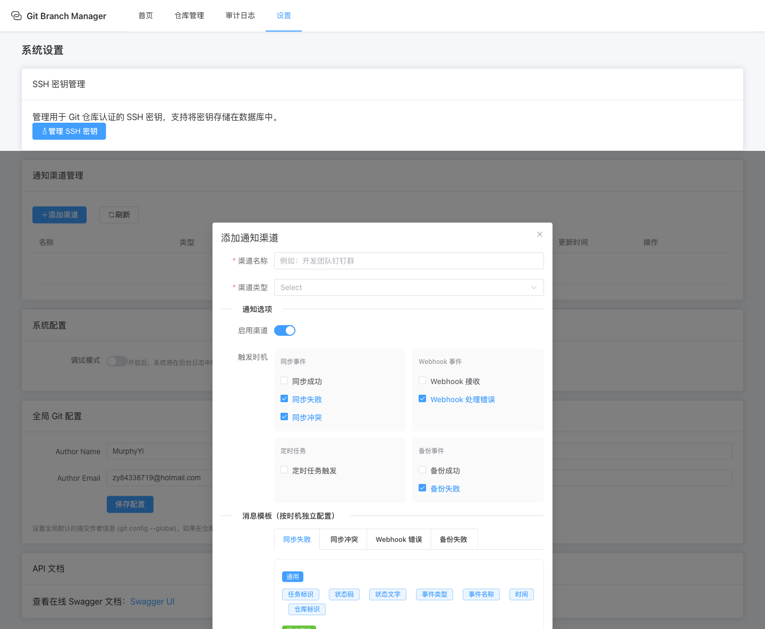Uncheck the 备份失败 checkbox
The image size is (765, 629).
[422, 488]
